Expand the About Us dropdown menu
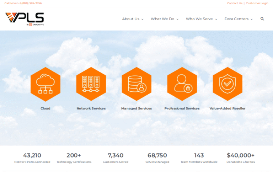 pyautogui.click(x=133, y=19)
